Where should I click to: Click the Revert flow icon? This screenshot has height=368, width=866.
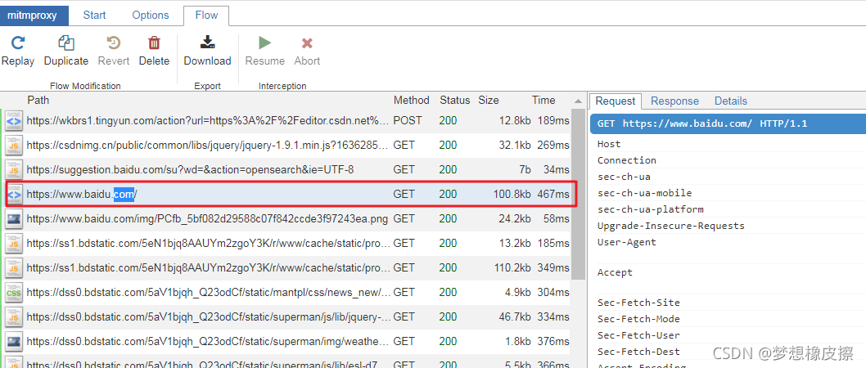point(113,43)
